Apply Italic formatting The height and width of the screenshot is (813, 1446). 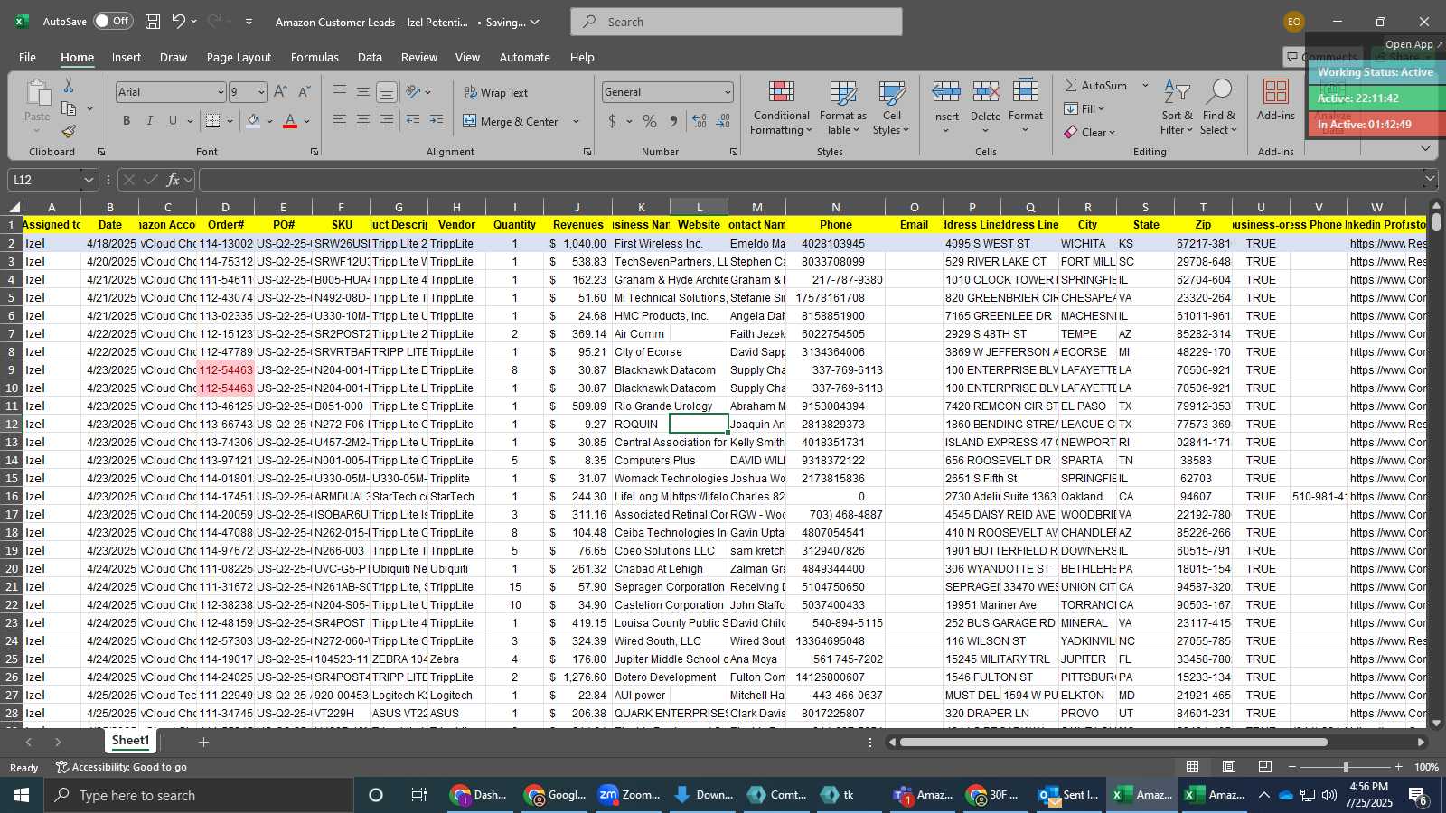tap(149, 121)
